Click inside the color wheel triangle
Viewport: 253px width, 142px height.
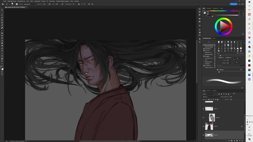tap(224, 26)
